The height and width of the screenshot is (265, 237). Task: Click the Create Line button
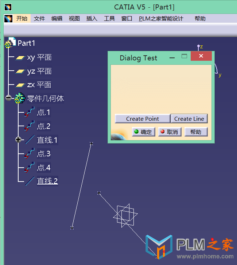pos(189,119)
